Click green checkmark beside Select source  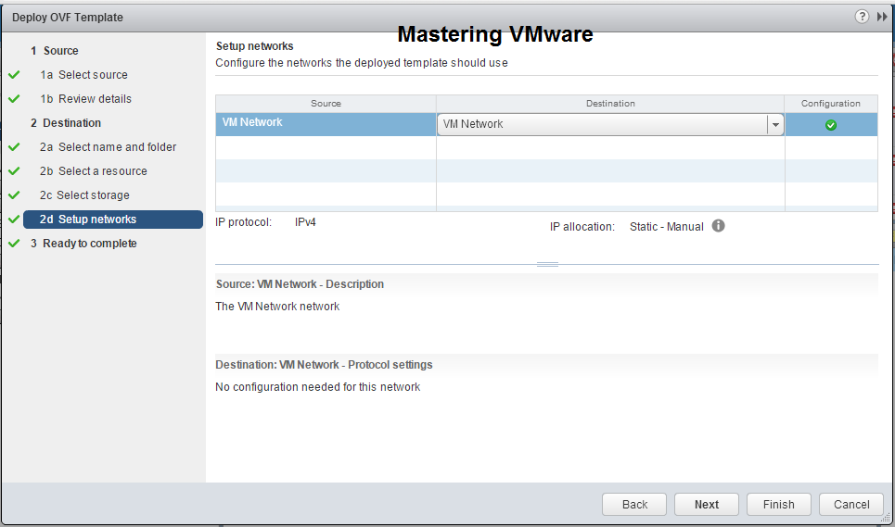pos(14,75)
